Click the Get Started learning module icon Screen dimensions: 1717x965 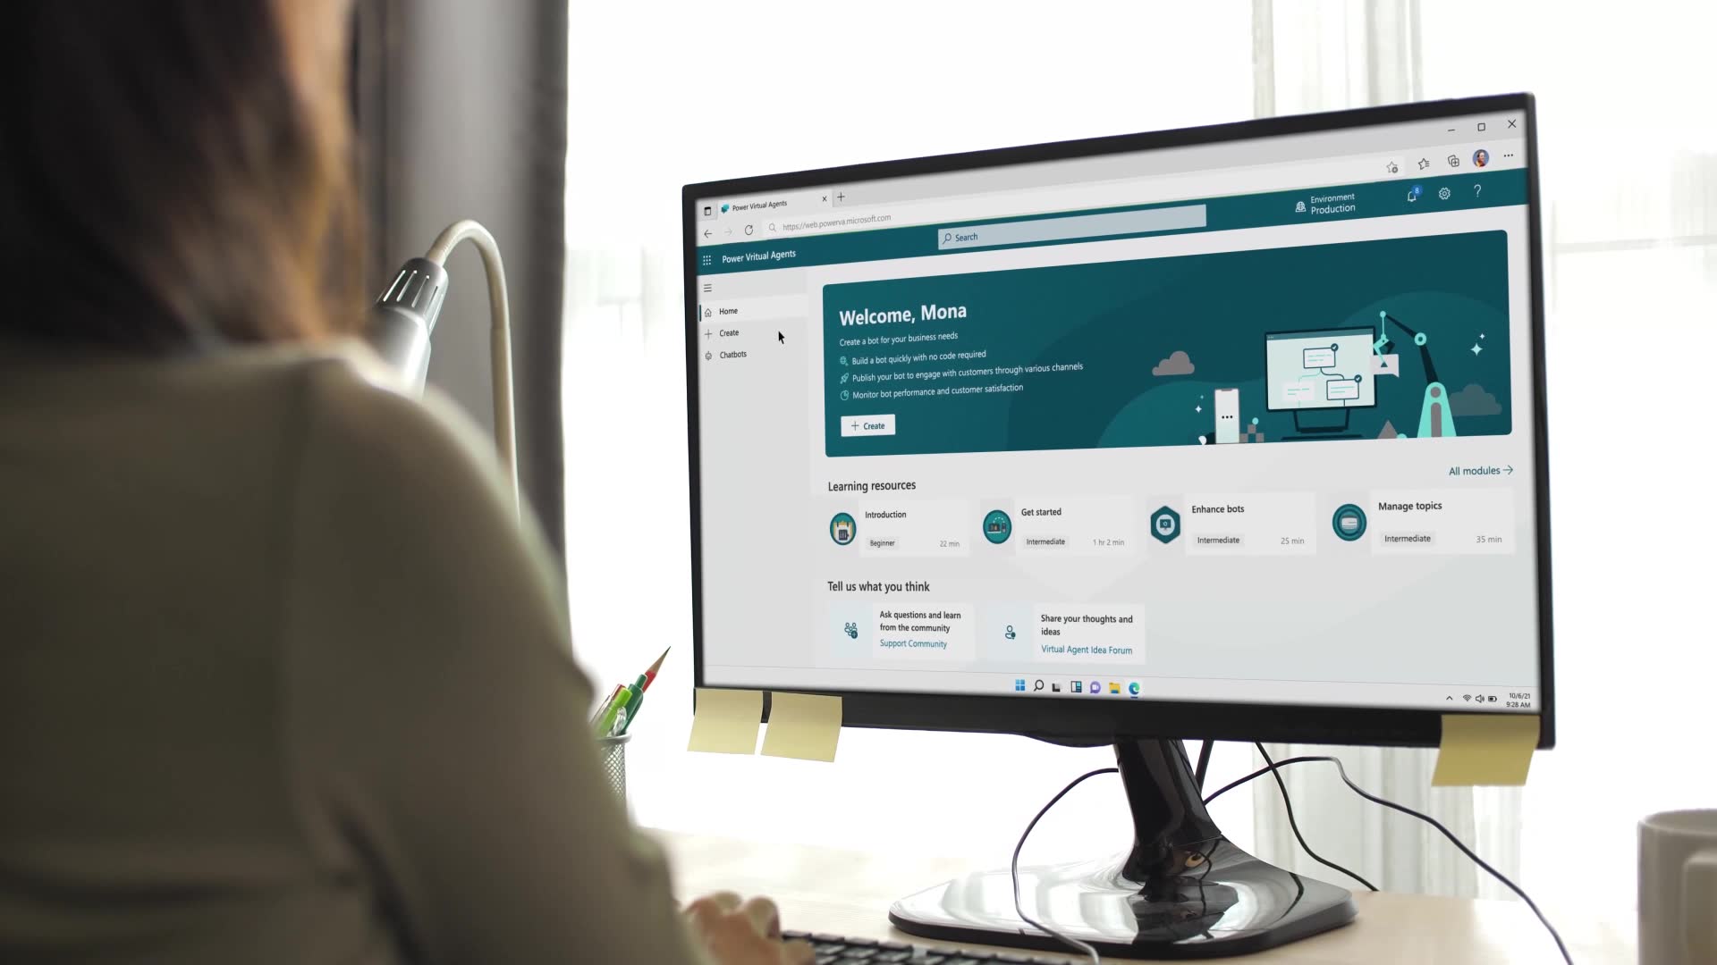(x=996, y=525)
